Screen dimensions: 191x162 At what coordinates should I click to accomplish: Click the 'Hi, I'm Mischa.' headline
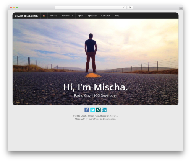point(95,87)
